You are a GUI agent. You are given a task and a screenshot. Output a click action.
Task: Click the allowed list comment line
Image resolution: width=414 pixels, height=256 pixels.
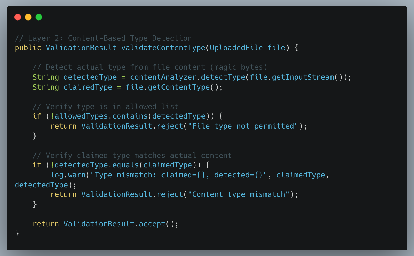point(105,107)
